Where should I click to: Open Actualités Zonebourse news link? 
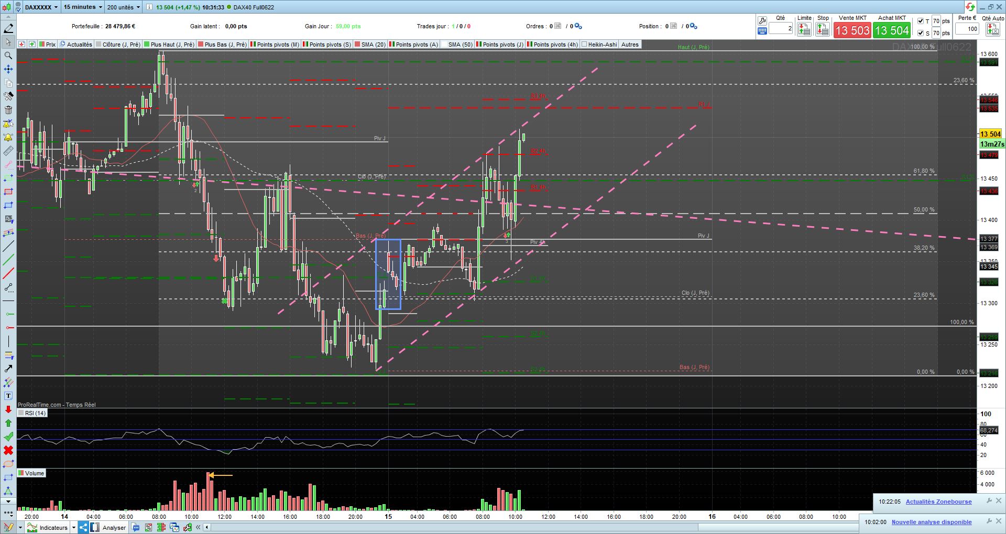tap(938, 502)
